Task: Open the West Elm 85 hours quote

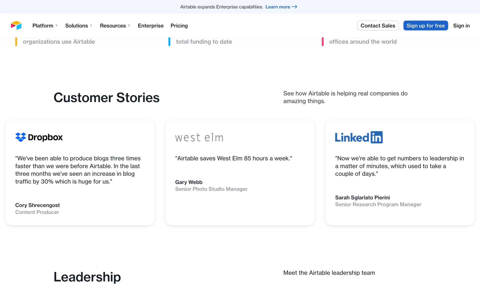Action: click(x=233, y=158)
